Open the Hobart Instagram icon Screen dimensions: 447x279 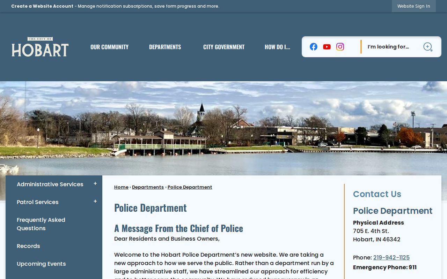[340, 47]
